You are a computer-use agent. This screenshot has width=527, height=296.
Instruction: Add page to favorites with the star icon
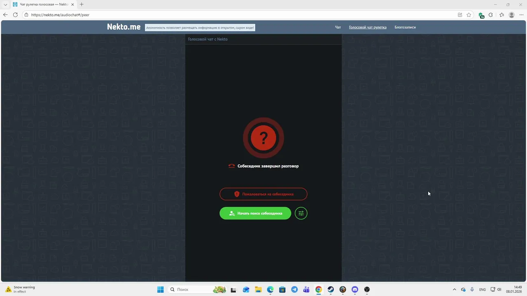click(469, 15)
